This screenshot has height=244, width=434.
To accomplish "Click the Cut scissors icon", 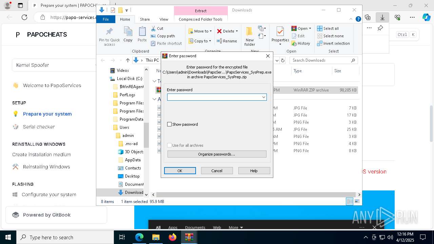I will [x=153, y=28].
